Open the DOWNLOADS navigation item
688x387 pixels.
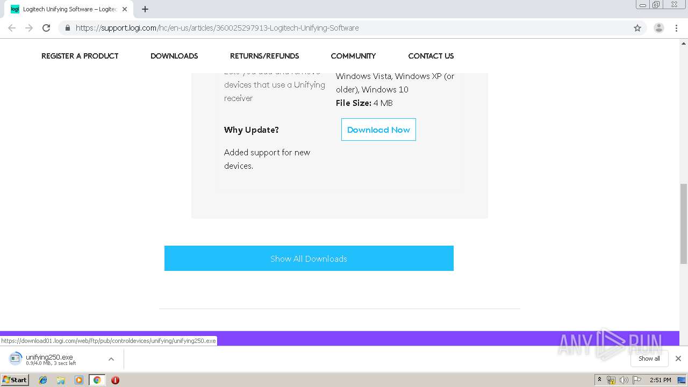pyautogui.click(x=174, y=56)
